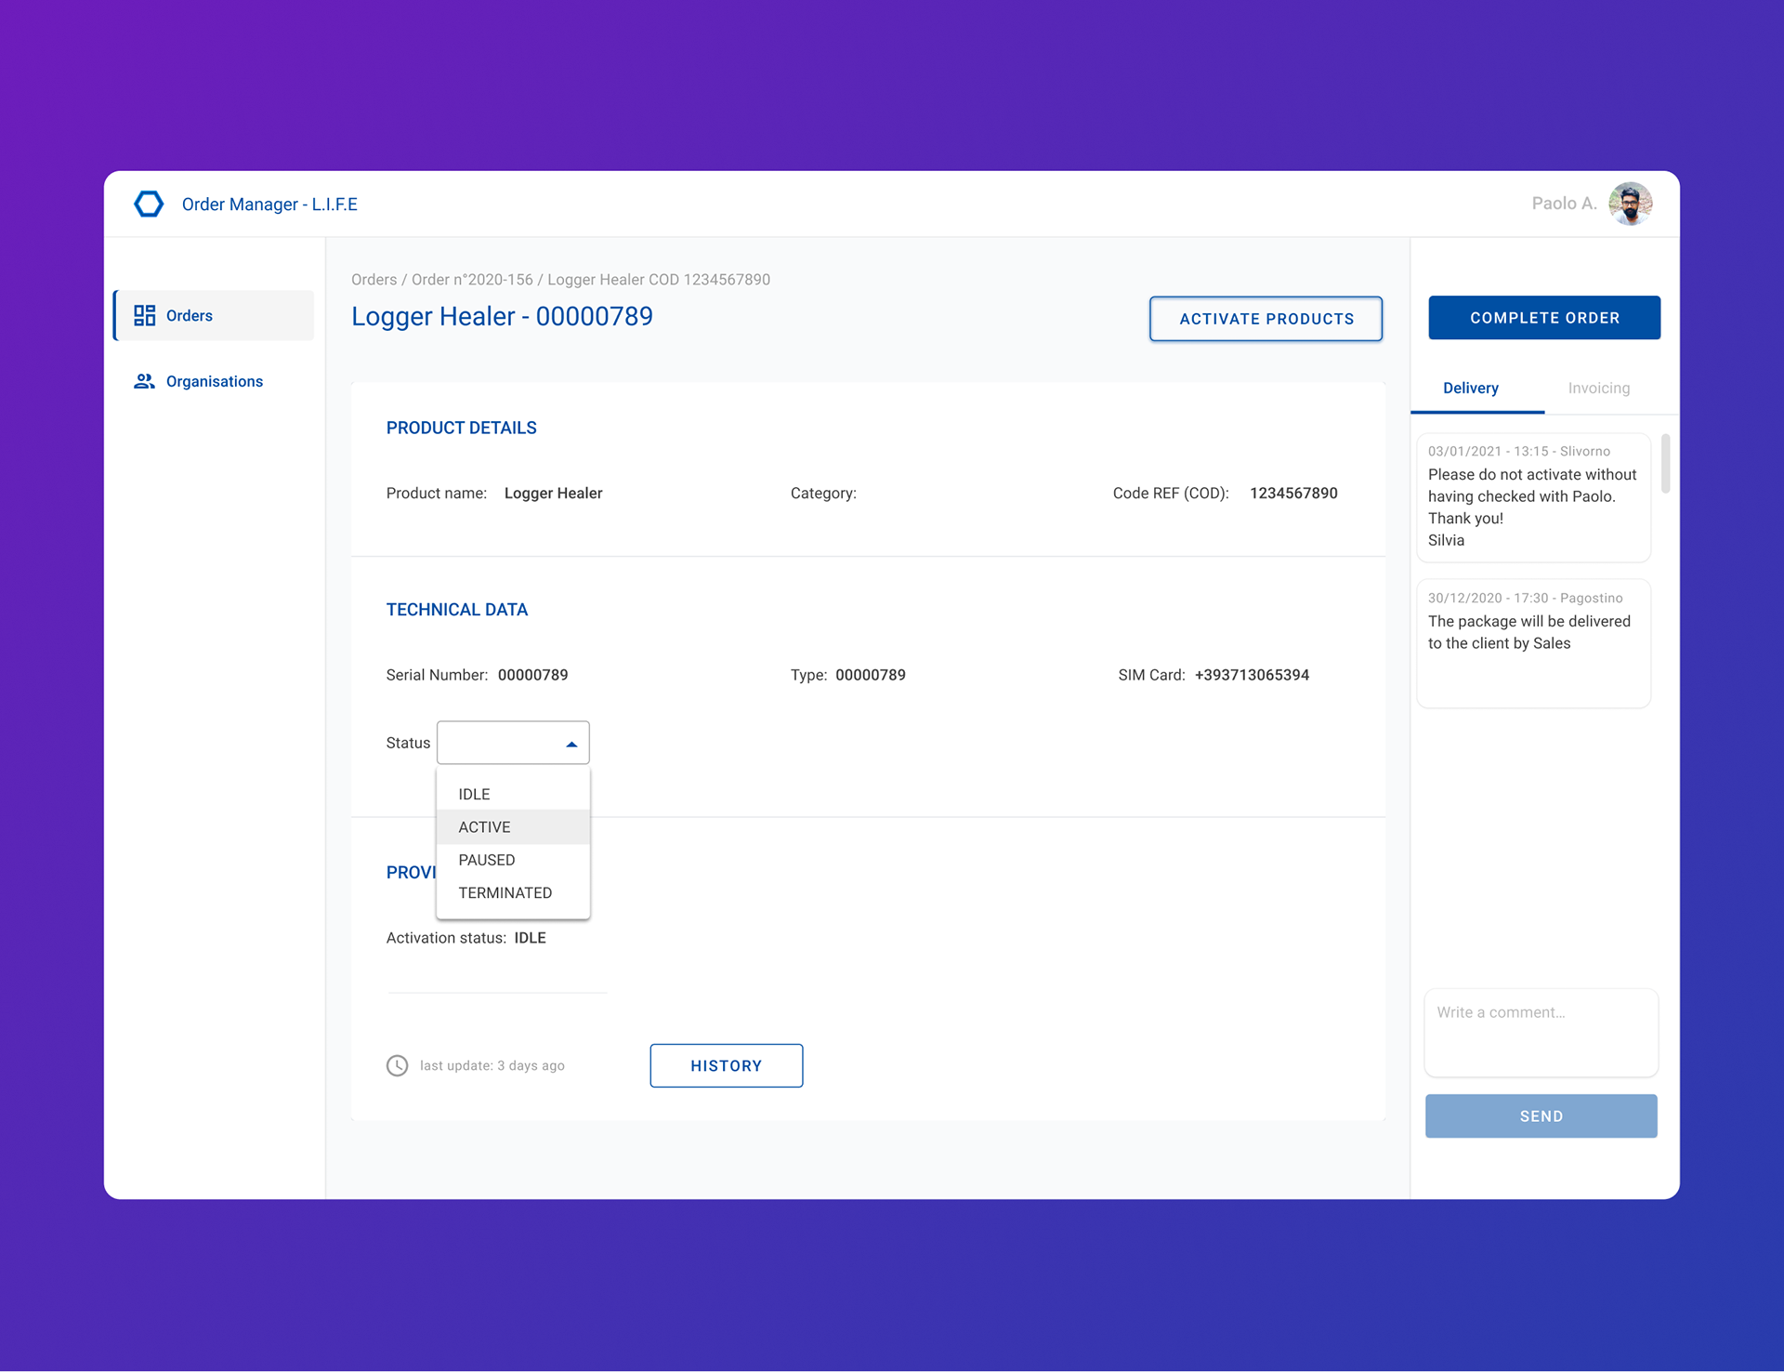The width and height of the screenshot is (1784, 1372).
Task: Open the HISTORY button
Action: (x=727, y=1065)
